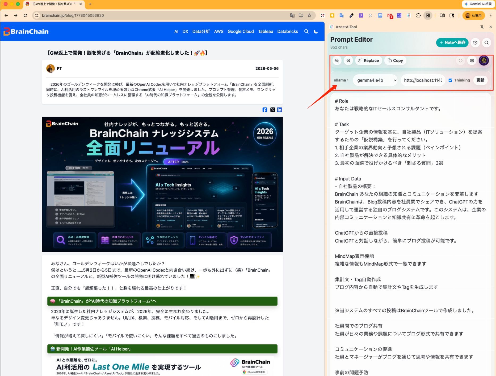Click the '# Input Data' prompt heading
Screen dimensions: 496x376
click(x=348, y=179)
